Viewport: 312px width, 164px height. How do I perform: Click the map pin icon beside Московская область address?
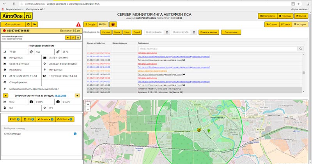5,89
